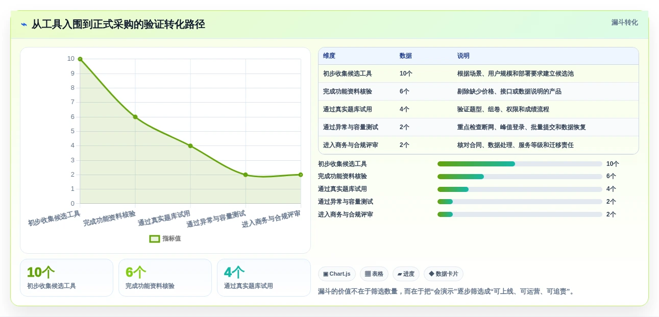
Task: Select the 表格 tag chip
Action: tap(374, 274)
